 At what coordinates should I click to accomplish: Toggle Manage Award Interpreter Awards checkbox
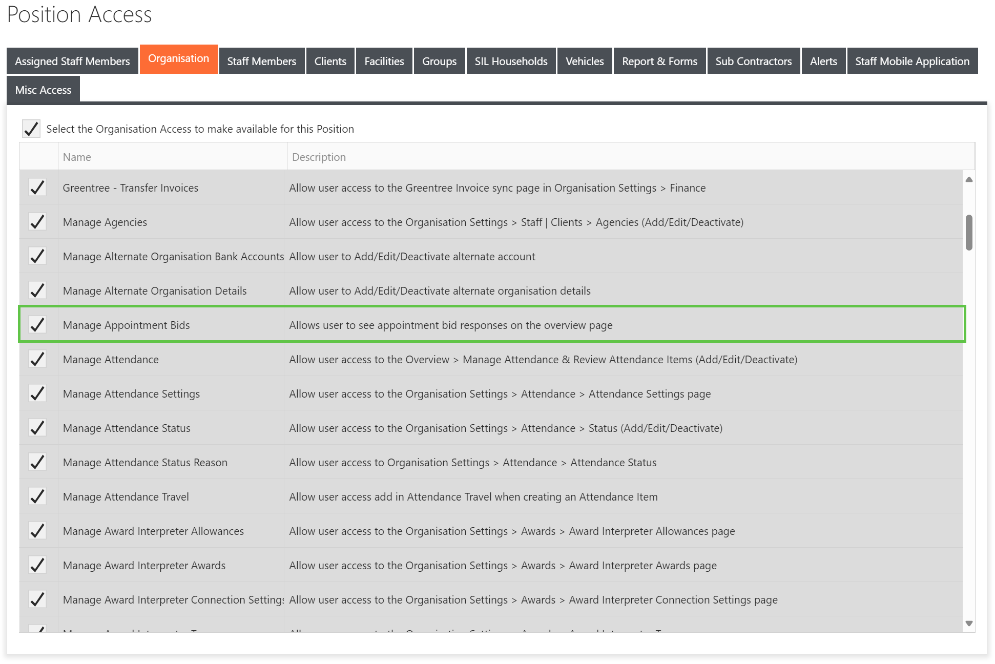37,565
